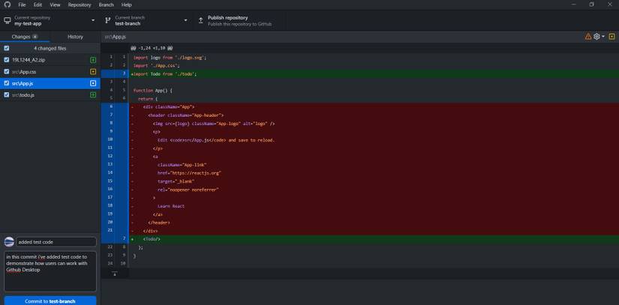Expand the diff with the bottom arrow

click(114, 274)
